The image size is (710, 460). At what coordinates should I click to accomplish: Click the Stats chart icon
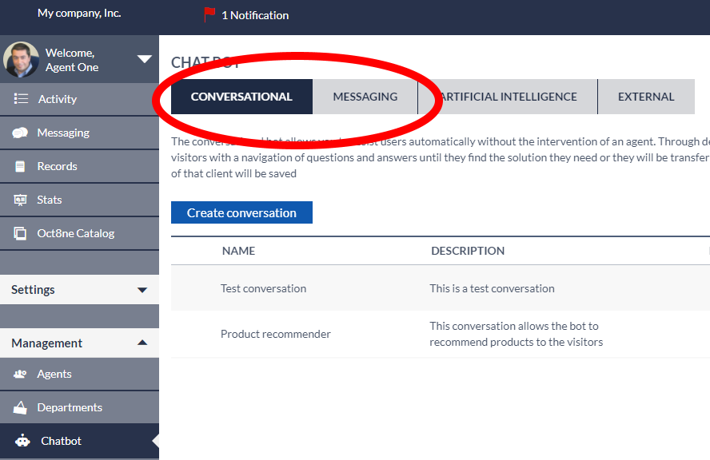click(21, 200)
